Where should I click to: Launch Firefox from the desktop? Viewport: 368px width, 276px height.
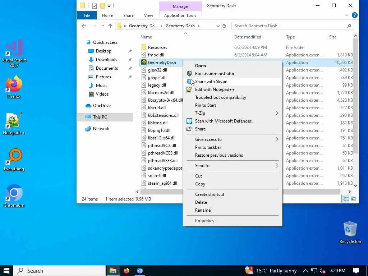(14, 87)
